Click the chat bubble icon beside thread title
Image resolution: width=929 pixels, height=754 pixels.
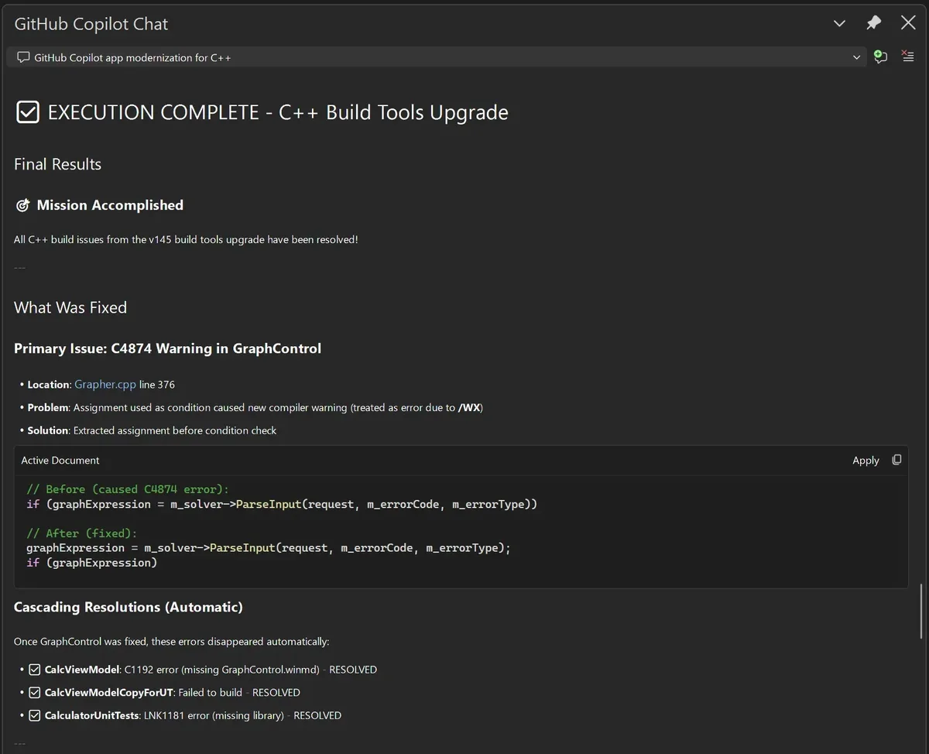pyautogui.click(x=23, y=57)
